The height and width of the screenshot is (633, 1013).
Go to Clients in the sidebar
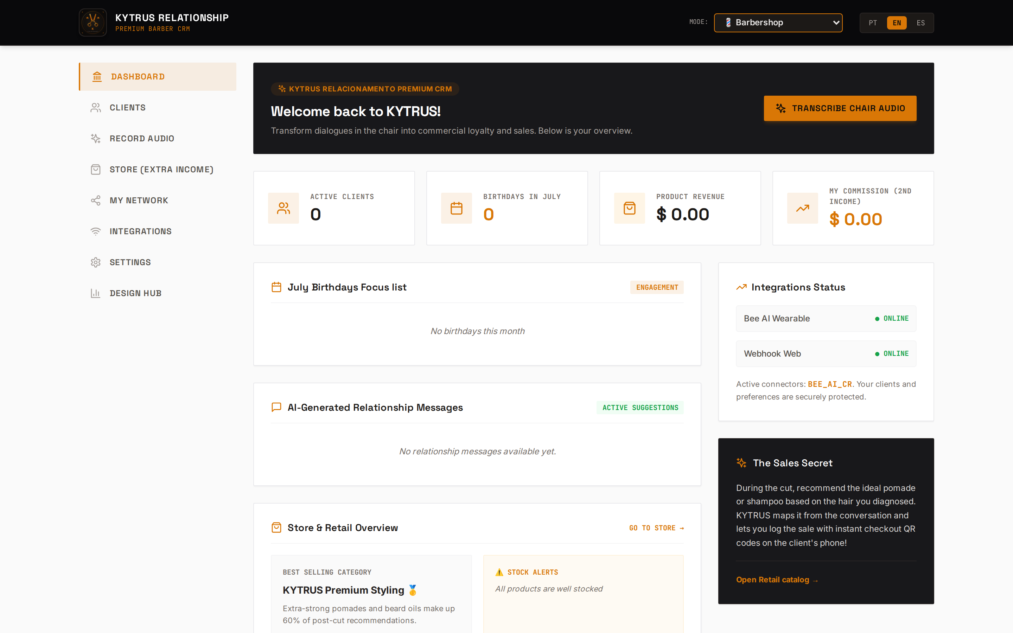(158, 108)
